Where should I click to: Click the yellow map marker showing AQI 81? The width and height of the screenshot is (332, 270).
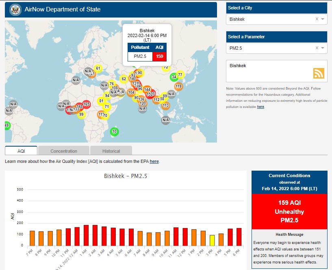click(102, 101)
